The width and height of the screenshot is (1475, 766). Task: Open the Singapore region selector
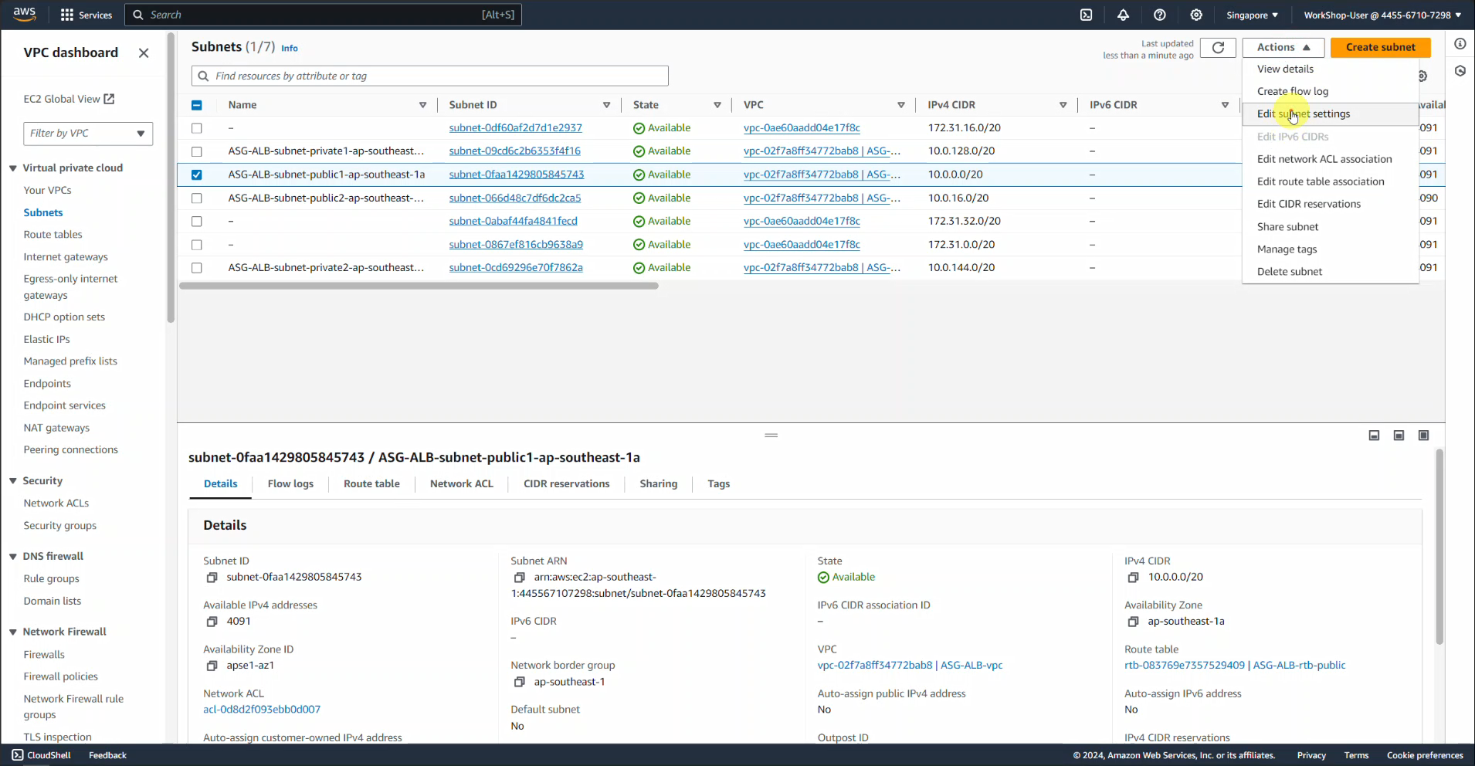pyautogui.click(x=1252, y=15)
